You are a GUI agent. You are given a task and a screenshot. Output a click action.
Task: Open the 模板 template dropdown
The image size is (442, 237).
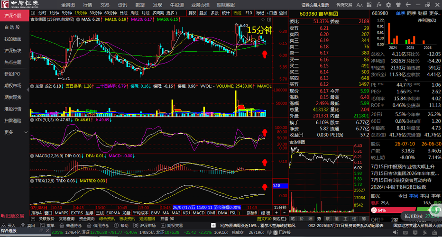pos(265,213)
